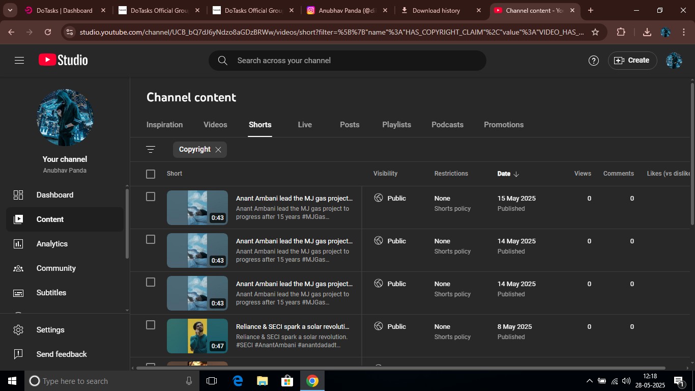This screenshot has height=391, width=695.
Task: Click the Visibility column header
Action: [385, 174]
